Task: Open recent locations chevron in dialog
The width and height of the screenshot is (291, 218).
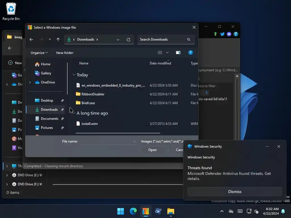Action: coord(50,39)
